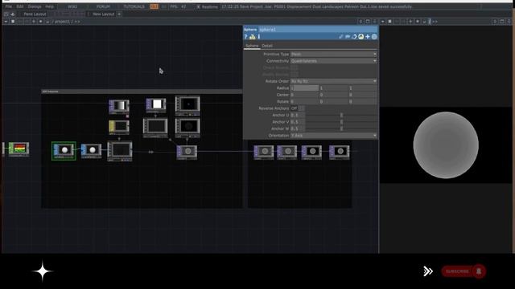Viewport: 515px width, 289px height.
Task: Select the red-yellow-green striped node
Action: coord(19,149)
